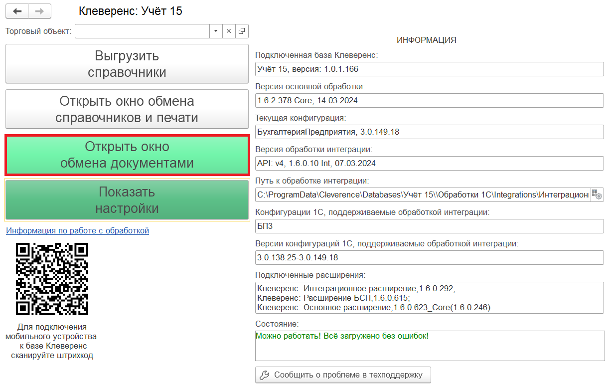Open окно обмена справочников и печати
This screenshot has height=387, width=613.
127,109
